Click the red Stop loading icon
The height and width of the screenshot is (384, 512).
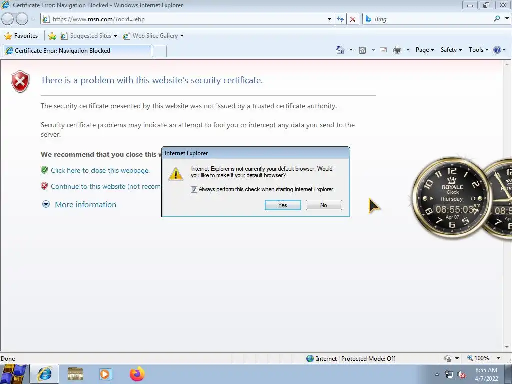[x=352, y=19]
